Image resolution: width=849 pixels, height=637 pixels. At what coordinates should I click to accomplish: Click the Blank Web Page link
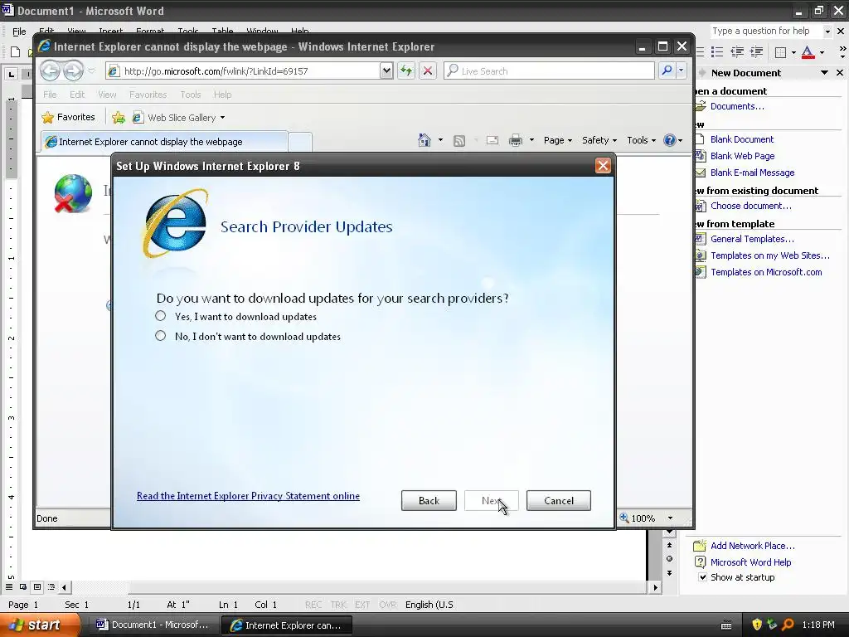pyautogui.click(x=742, y=156)
